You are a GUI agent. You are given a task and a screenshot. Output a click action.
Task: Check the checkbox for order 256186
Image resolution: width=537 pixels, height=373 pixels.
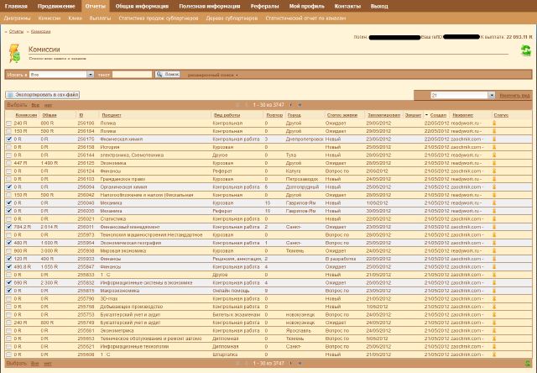click(9, 123)
